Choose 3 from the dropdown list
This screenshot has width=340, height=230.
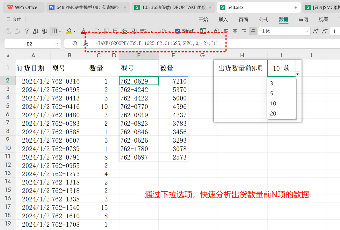282,83
